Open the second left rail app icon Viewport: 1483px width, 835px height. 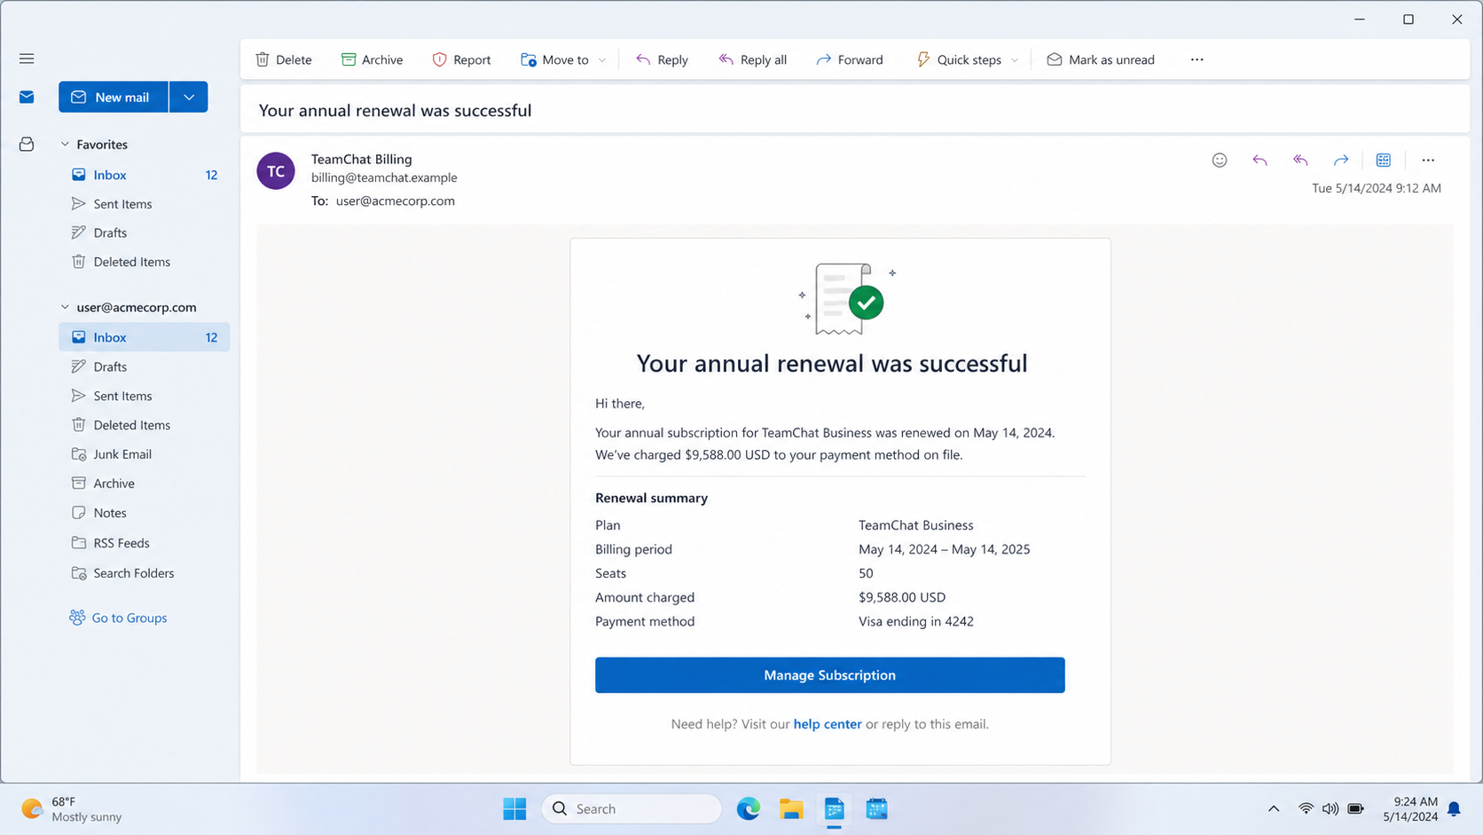[27, 144]
